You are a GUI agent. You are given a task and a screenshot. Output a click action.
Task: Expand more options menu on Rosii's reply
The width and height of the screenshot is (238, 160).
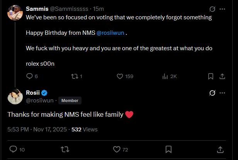coord(223,93)
